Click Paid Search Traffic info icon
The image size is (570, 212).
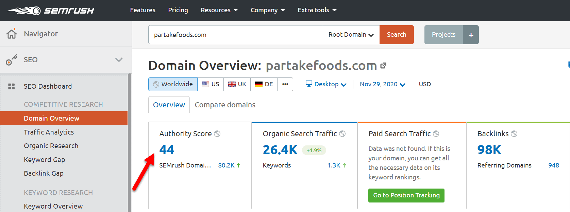pyautogui.click(x=436, y=134)
